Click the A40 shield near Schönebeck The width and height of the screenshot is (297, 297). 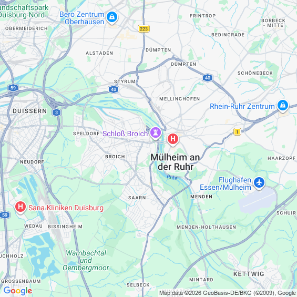click(x=208, y=78)
